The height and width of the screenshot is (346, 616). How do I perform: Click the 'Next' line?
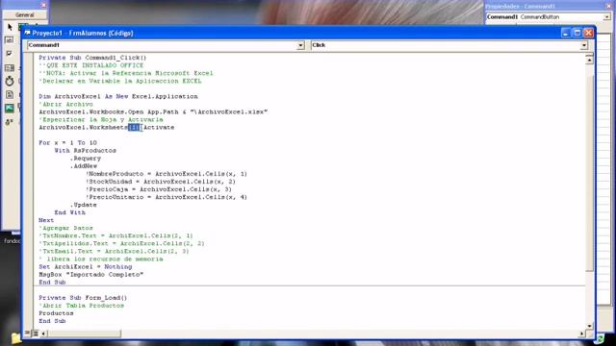click(x=46, y=220)
